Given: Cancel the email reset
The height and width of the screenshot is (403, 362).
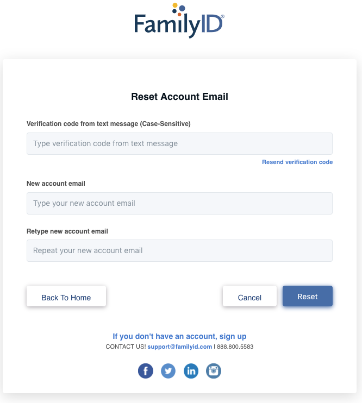Looking at the screenshot, I should click(x=249, y=296).
